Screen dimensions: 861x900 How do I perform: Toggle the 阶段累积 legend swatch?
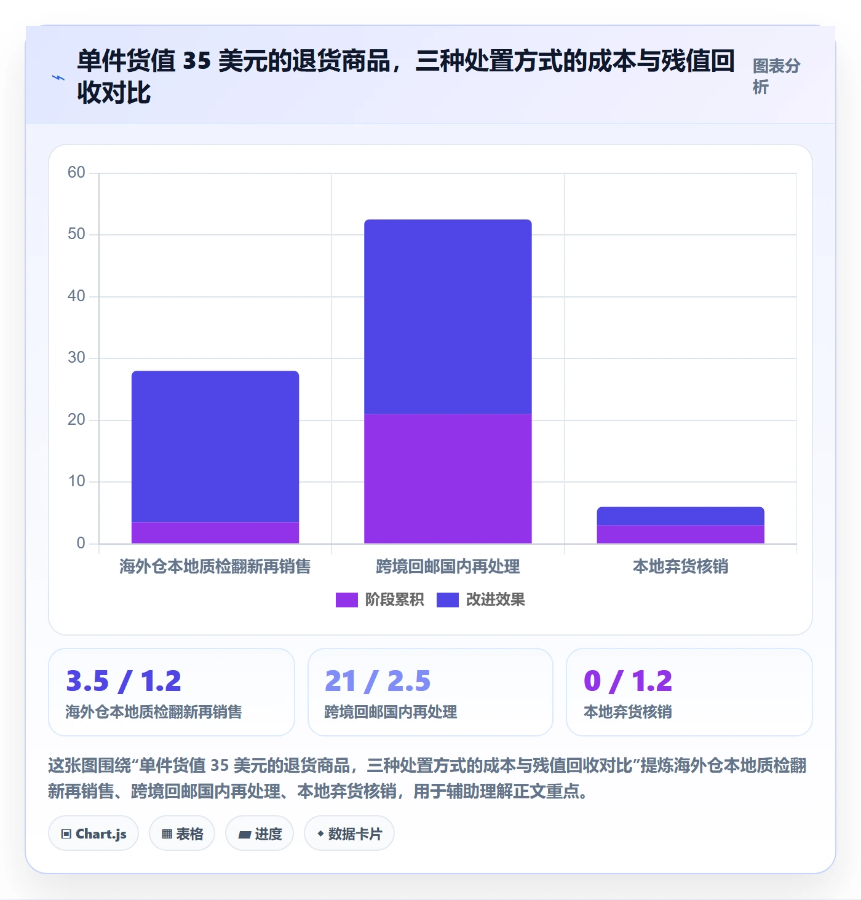(x=346, y=599)
